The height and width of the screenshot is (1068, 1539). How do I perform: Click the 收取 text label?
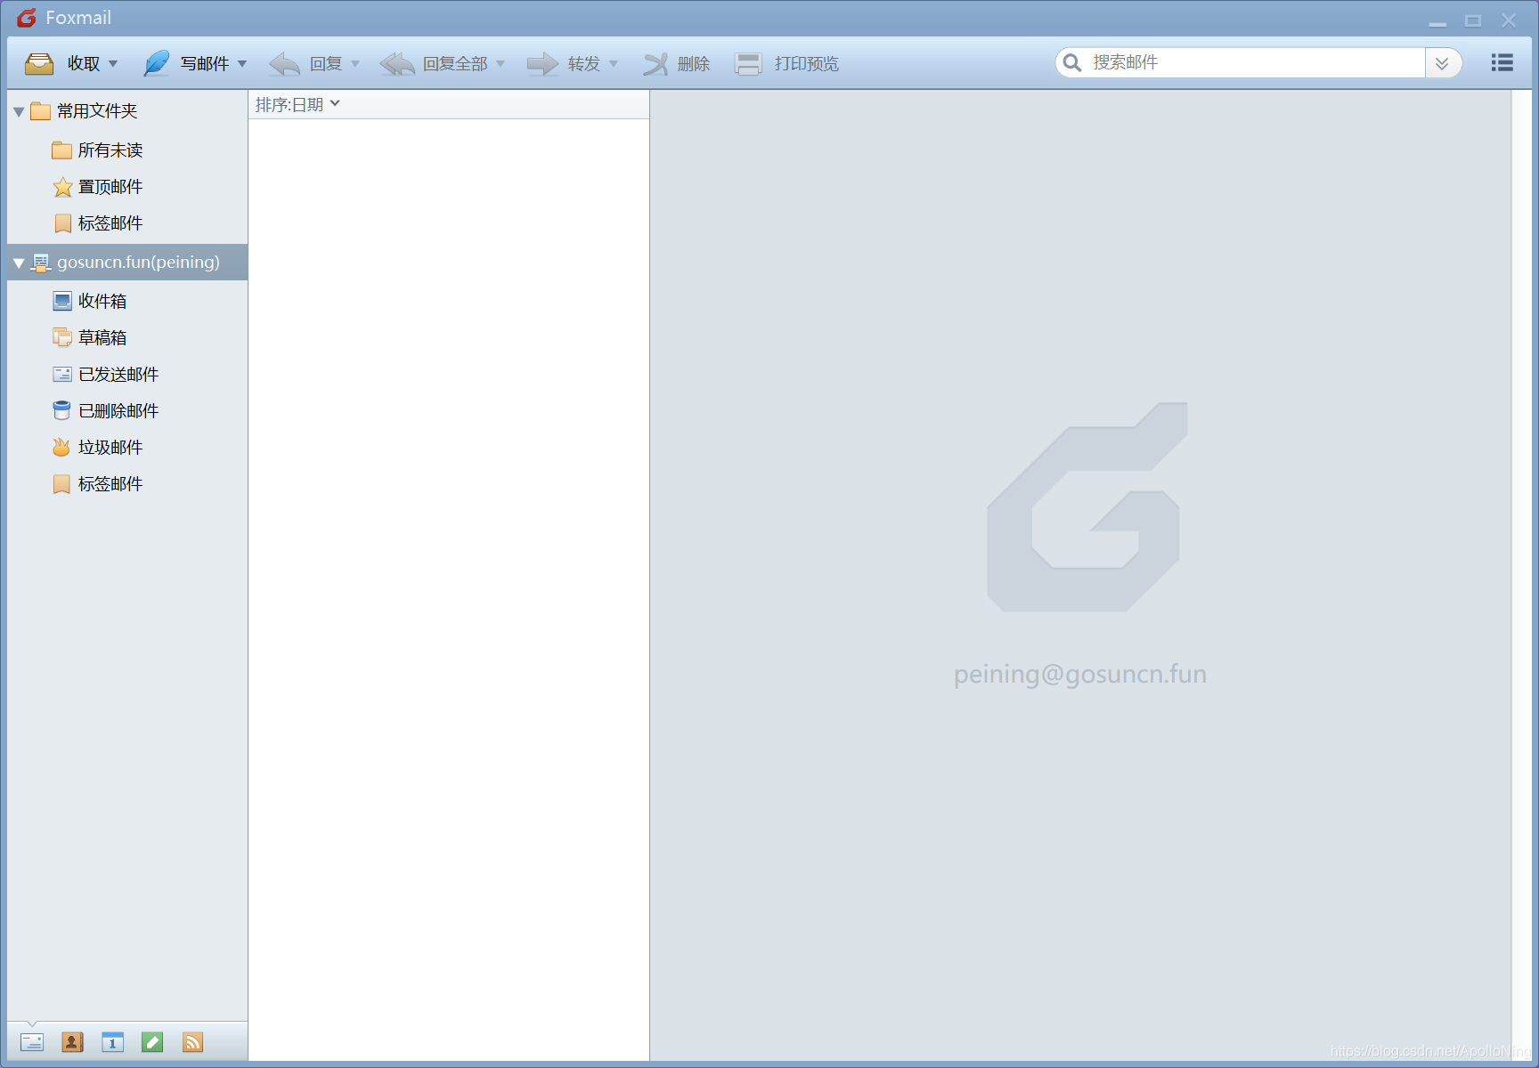click(84, 63)
